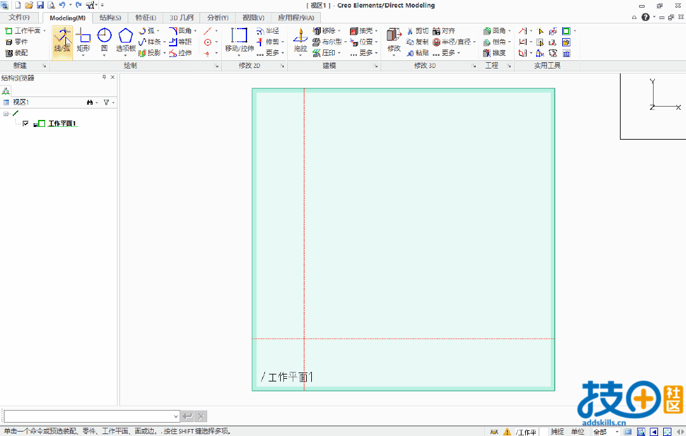Select the 圆 circle tool
This screenshot has height=436, width=686.
(x=104, y=39)
